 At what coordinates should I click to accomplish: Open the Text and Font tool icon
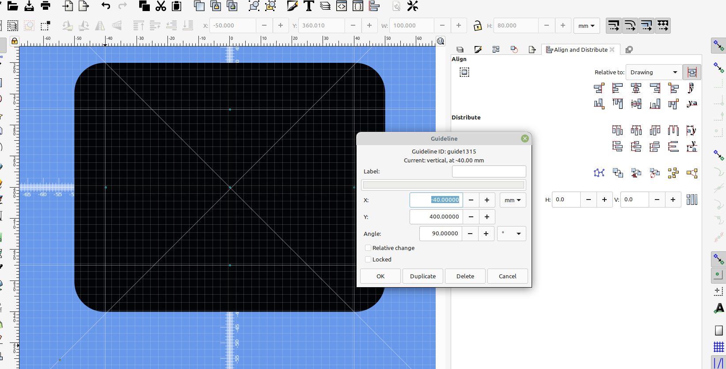click(x=309, y=6)
